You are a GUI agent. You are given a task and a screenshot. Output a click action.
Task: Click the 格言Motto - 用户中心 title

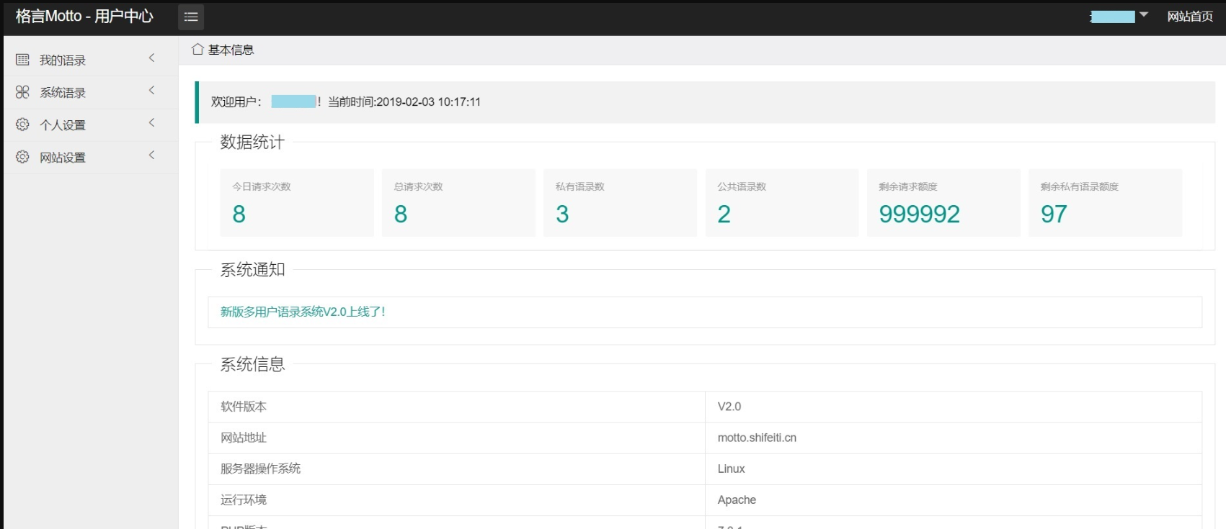coord(84,17)
